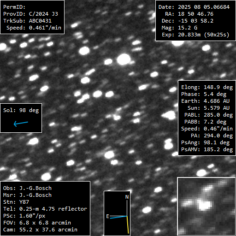Click the yellow motion vector line
Image resolution: width=236 pixels, height=236 pixels.
[128, 225]
